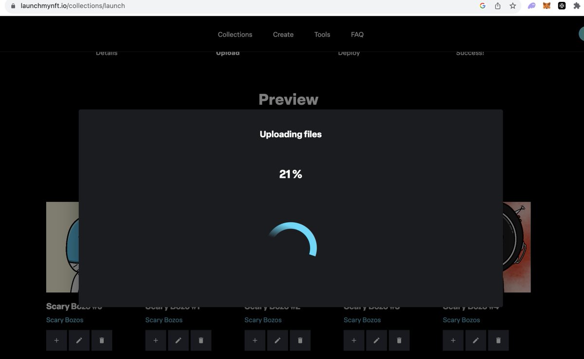Edit Scary Bozo #3 via pencil icon

point(377,340)
